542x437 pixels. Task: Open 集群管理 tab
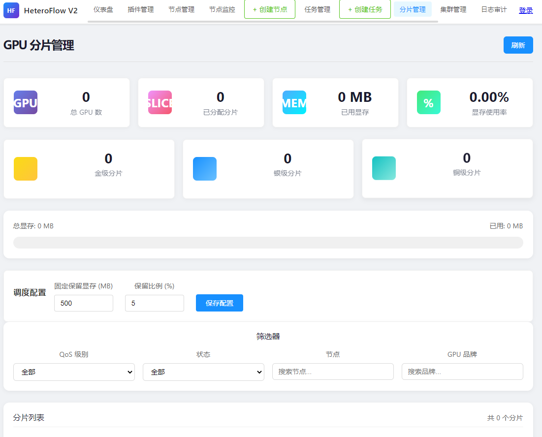pyautogui.click(x=453, y=9)
